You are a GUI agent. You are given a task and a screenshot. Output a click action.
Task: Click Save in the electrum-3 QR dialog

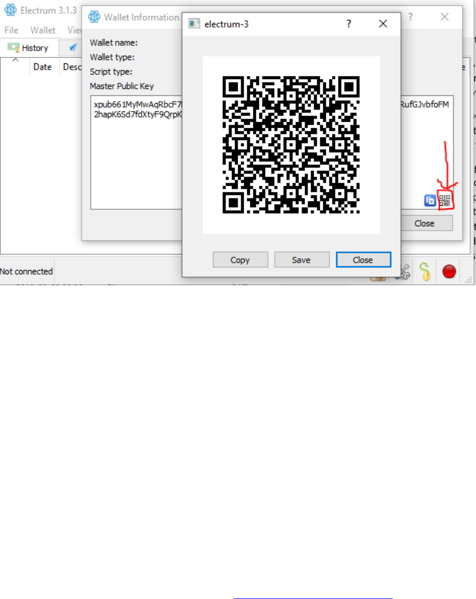click(x=302, y=260)
